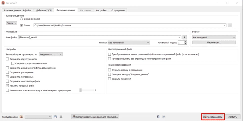Open the Как исходный format dropdown

point(214,37)
